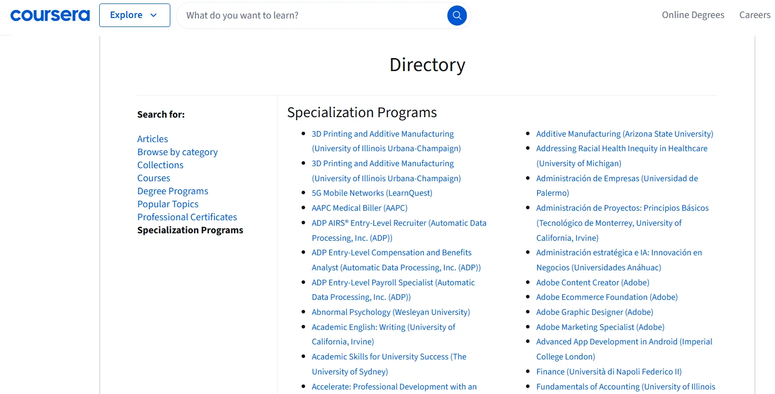Click the Explore chevron arrow
The width and height of the screenshot is (775, 394).
(x=153, y=16)
